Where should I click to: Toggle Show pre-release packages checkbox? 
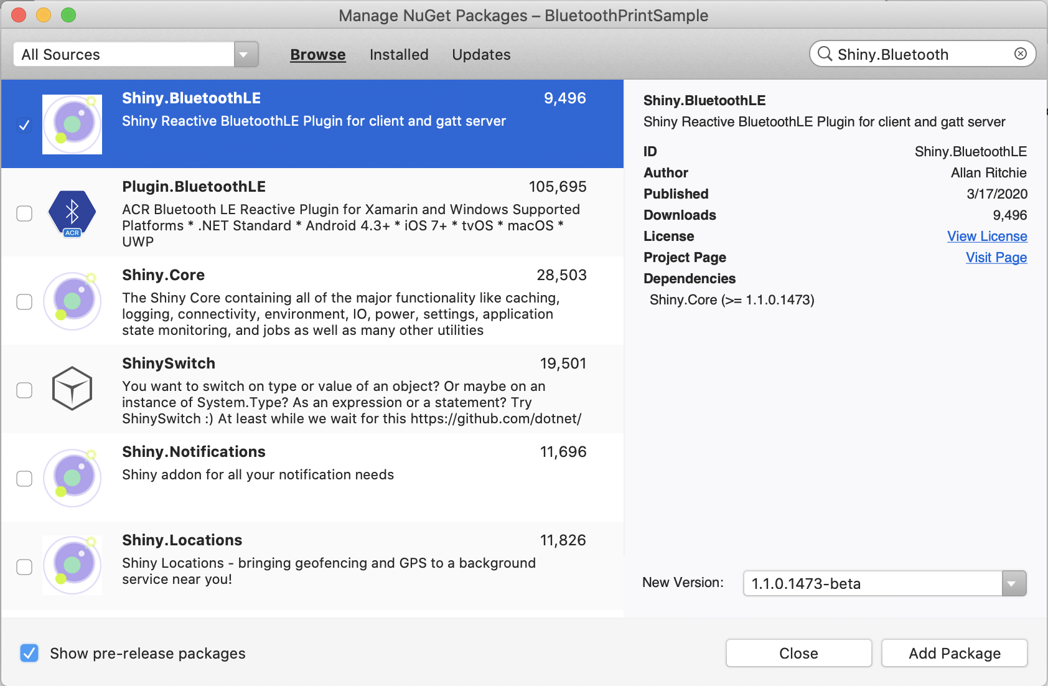(29, 653)
